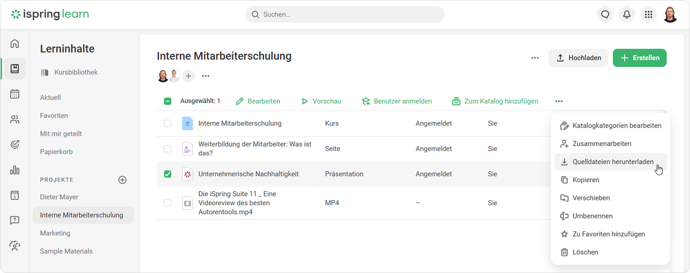Click the Suchen search field

pos(345,14)
